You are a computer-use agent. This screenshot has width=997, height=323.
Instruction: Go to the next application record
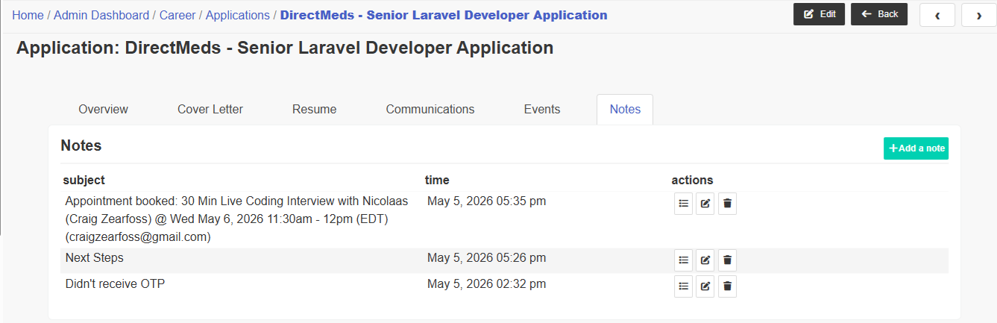click(x=979, y=15)
